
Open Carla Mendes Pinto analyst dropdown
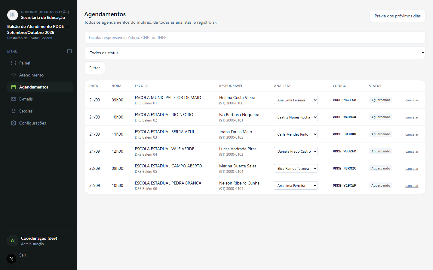(x=296, y=134)
